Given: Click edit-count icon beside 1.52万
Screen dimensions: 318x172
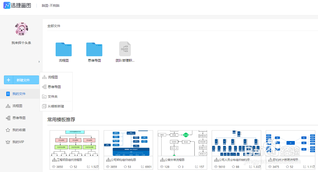Looking at the screenshot, I should (x=88, y=167).
